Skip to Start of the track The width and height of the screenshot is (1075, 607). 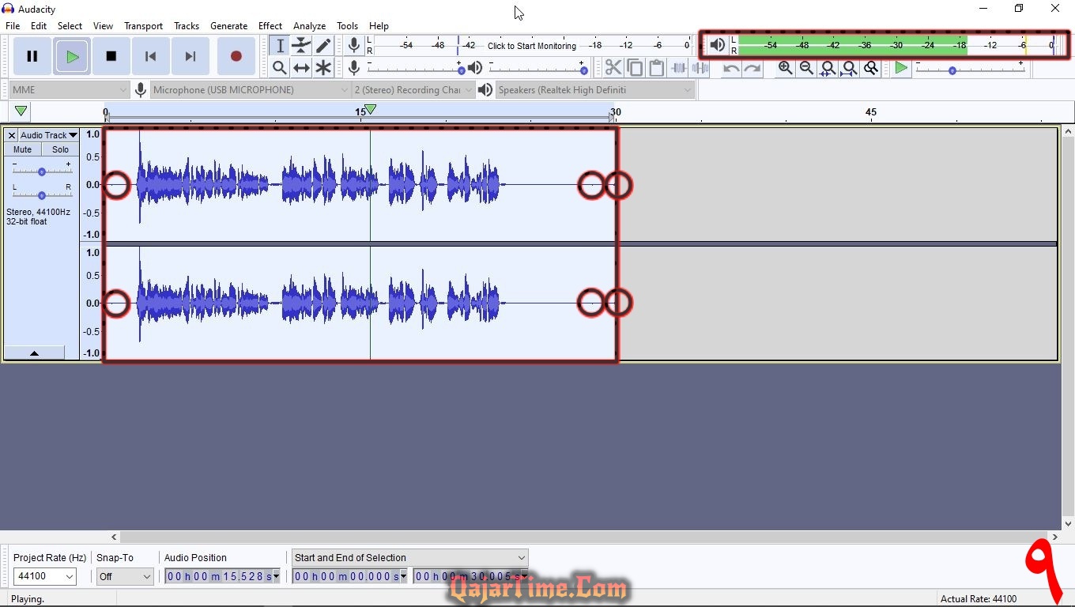tap(150, 56)
